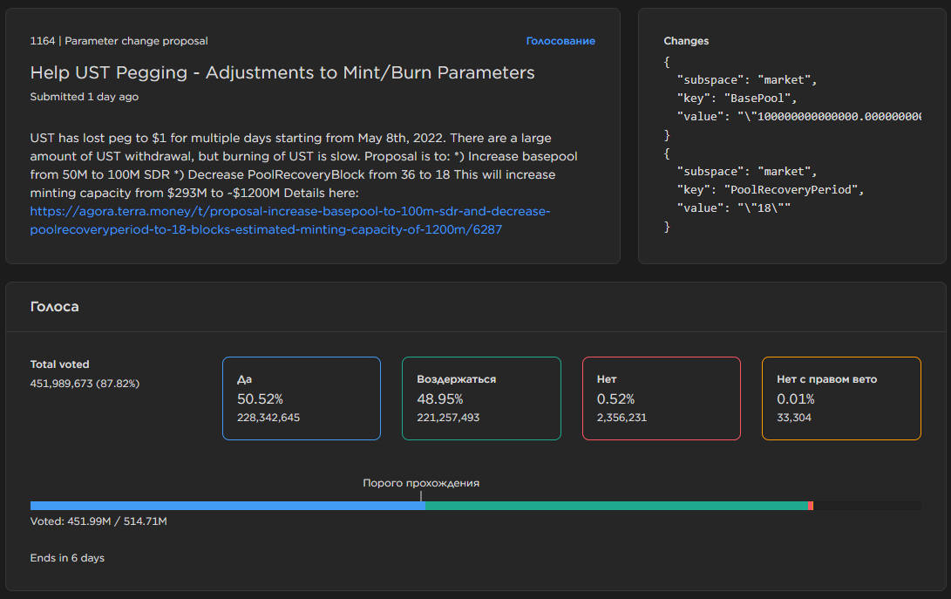Click the dark unvoted remainder of vote bar
The image size is (951, 599).
click(866, 506)
